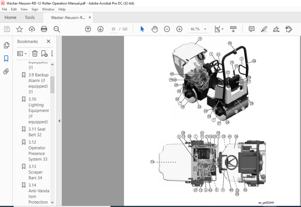Open bookmark 3.9 Backup Alarm
Image resolution: width=301 pixels, height=207 pixels.
(38, 83)
